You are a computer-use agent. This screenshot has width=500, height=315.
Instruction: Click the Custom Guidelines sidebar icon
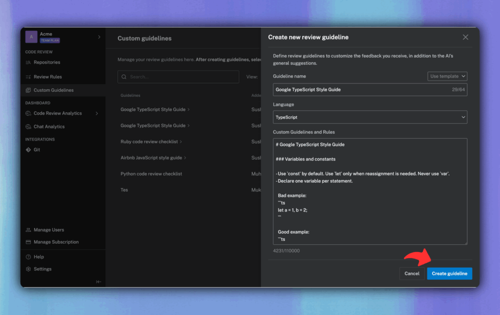click(28, 90)
